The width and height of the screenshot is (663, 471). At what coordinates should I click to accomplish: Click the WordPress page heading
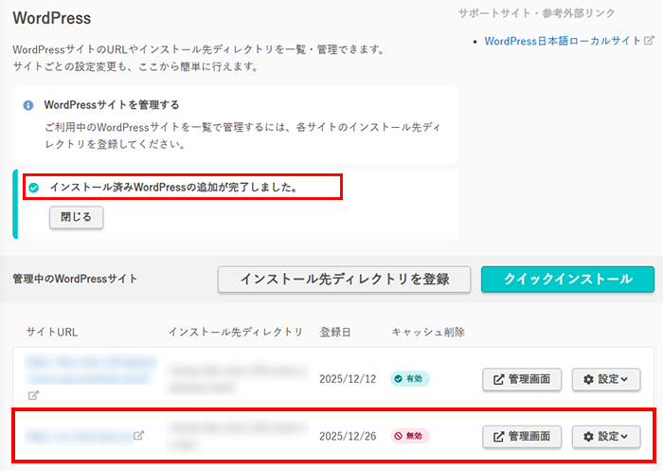(51, 18)
